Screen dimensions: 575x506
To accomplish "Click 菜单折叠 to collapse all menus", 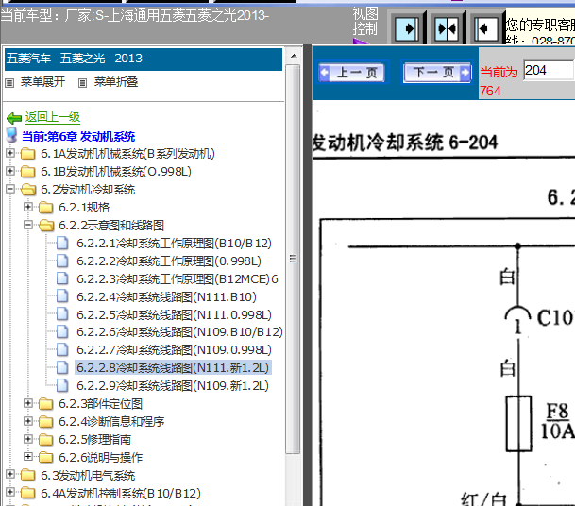I will pos(116,82).
